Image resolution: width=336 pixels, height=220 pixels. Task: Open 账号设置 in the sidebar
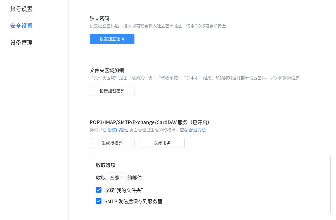point(21,9)
